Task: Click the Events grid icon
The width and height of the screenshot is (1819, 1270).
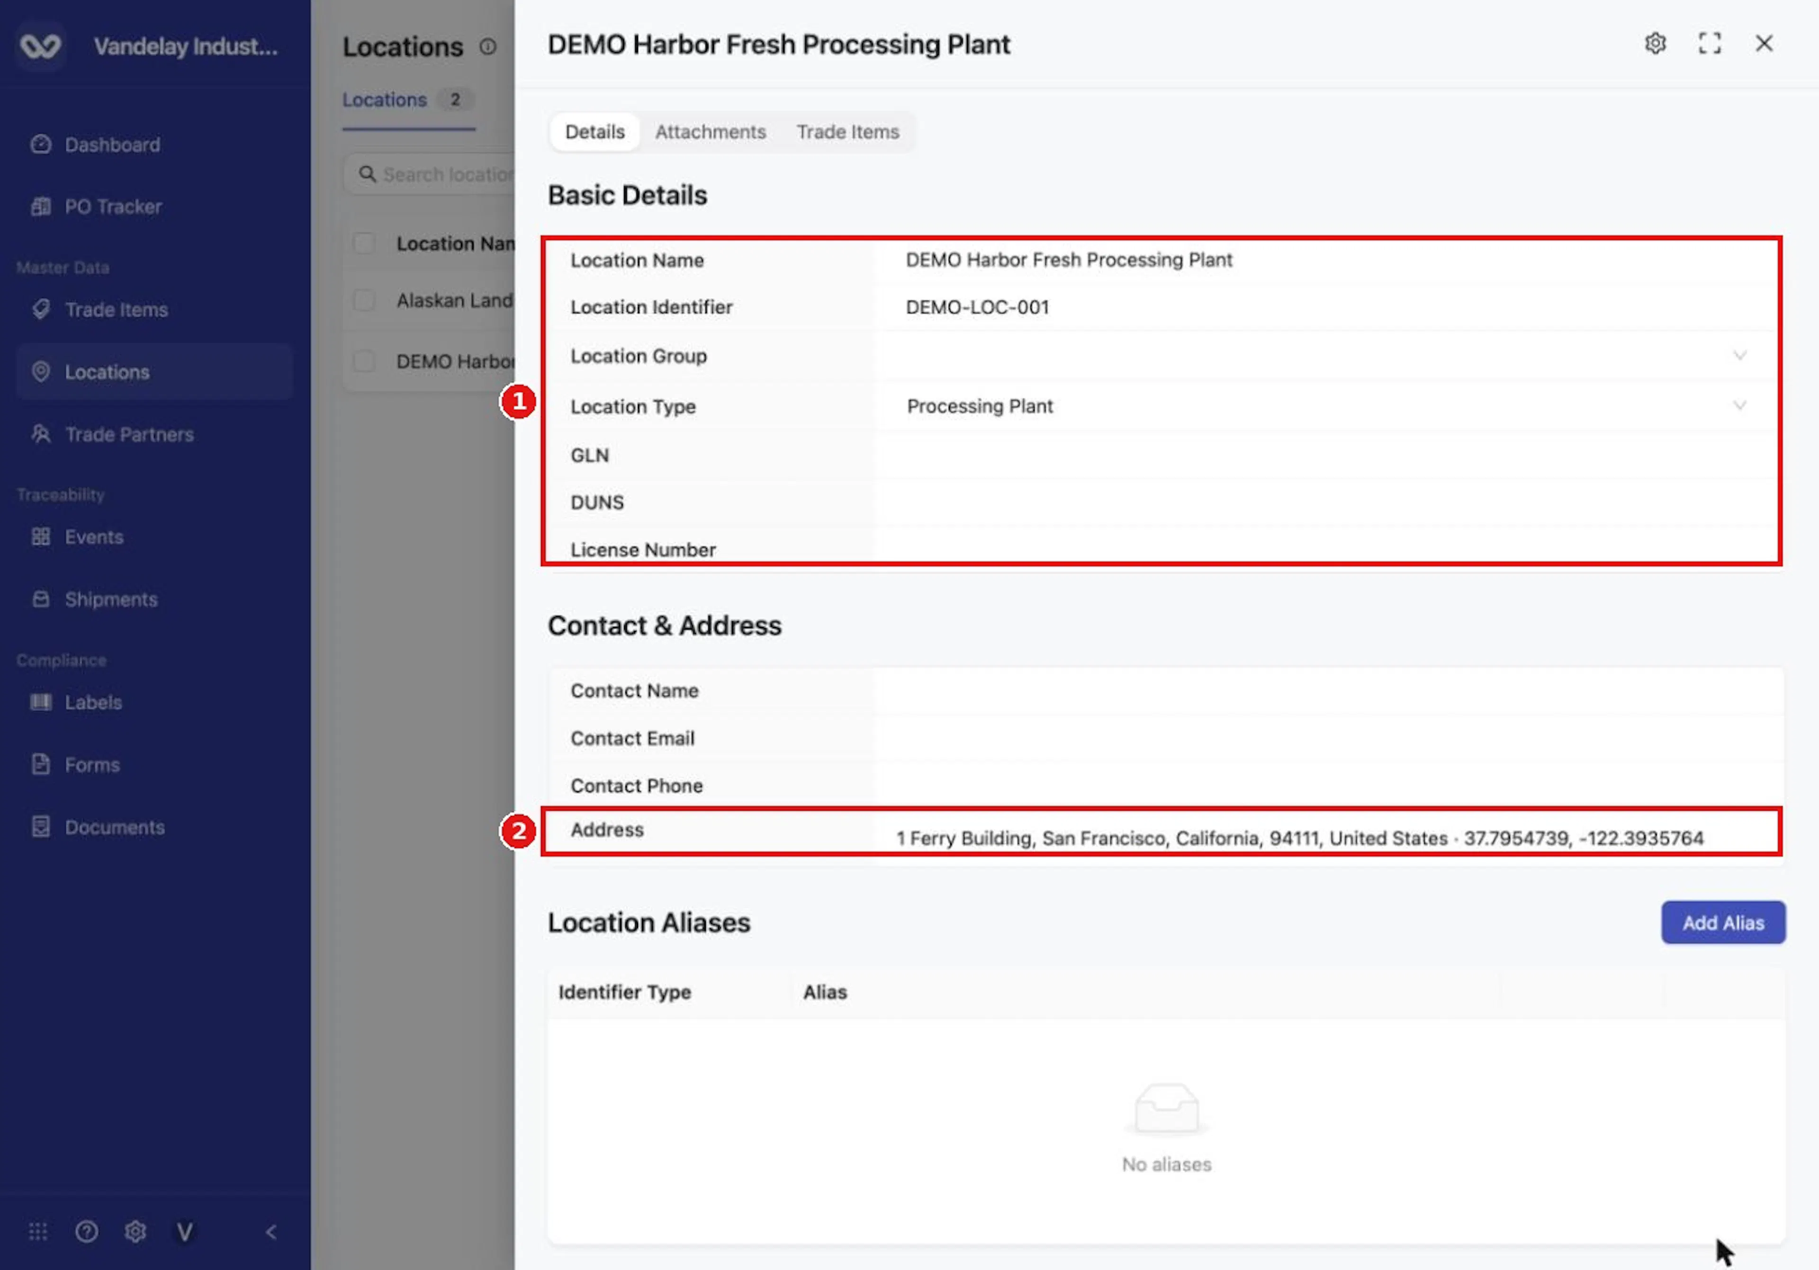Action: [40, 537]
